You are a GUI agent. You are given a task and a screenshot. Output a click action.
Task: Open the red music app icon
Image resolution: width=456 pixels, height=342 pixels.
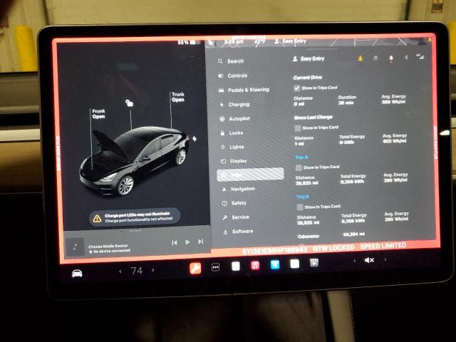tap(255, 265)
